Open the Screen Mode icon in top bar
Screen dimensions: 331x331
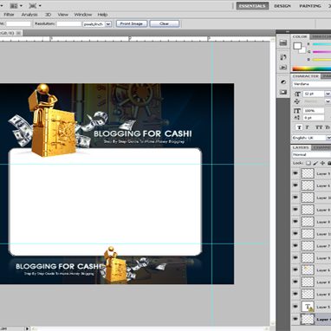coord(35,5)
